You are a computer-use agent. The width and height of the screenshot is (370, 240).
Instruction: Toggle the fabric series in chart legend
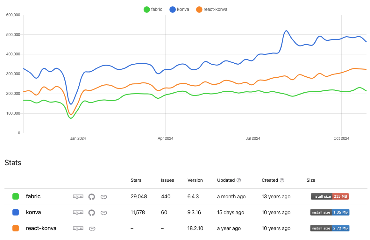(x=153, y=10)
